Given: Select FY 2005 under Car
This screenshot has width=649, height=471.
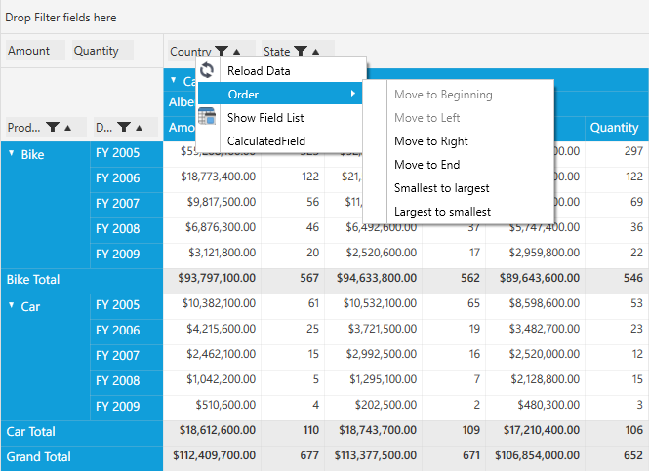Looking at the screenshot, I should (126, 305).
